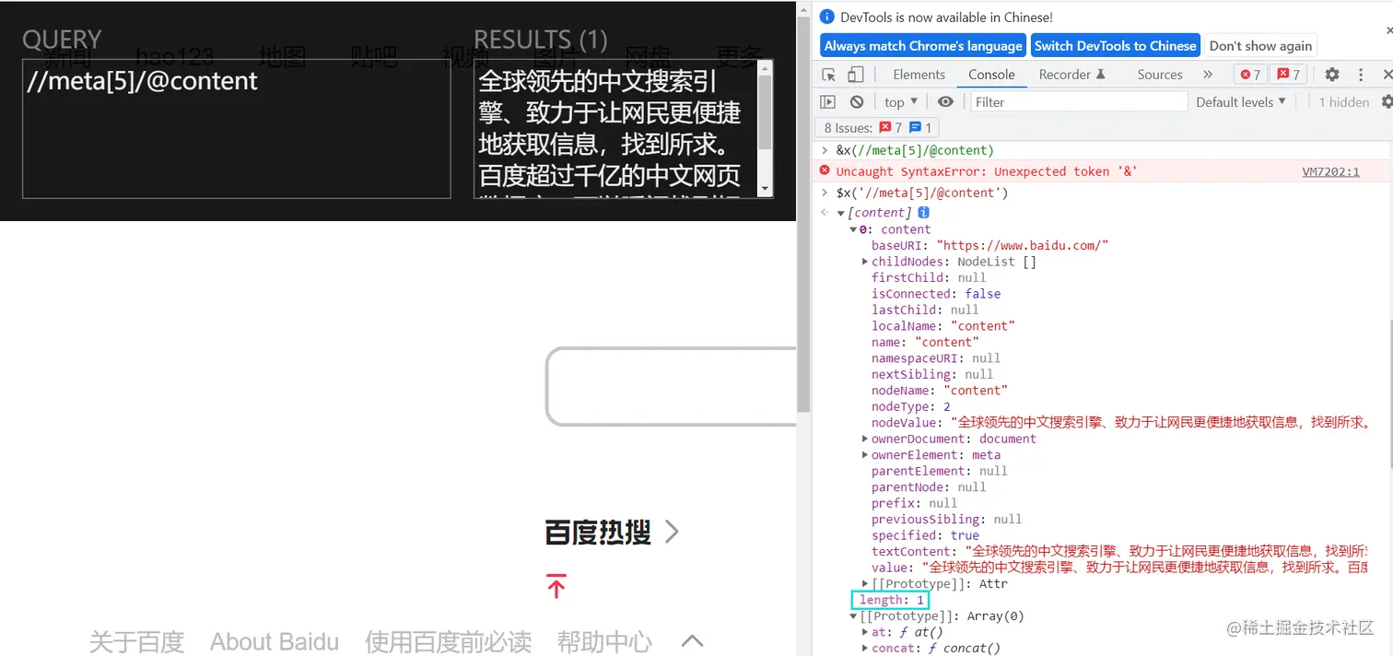Screen dimensions: 1393x656
Task: Click the pink back-to-top arrow icon
Action: (x=556, y=586)
